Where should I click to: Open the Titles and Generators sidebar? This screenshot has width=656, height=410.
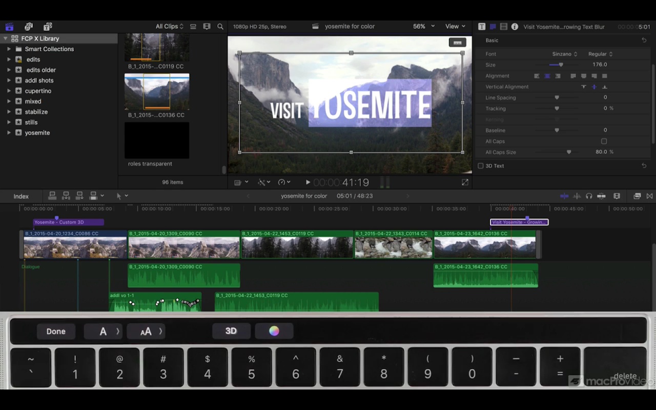[48, 27]
